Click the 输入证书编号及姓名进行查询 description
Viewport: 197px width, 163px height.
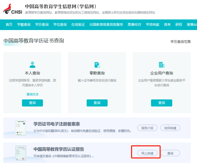97,80
